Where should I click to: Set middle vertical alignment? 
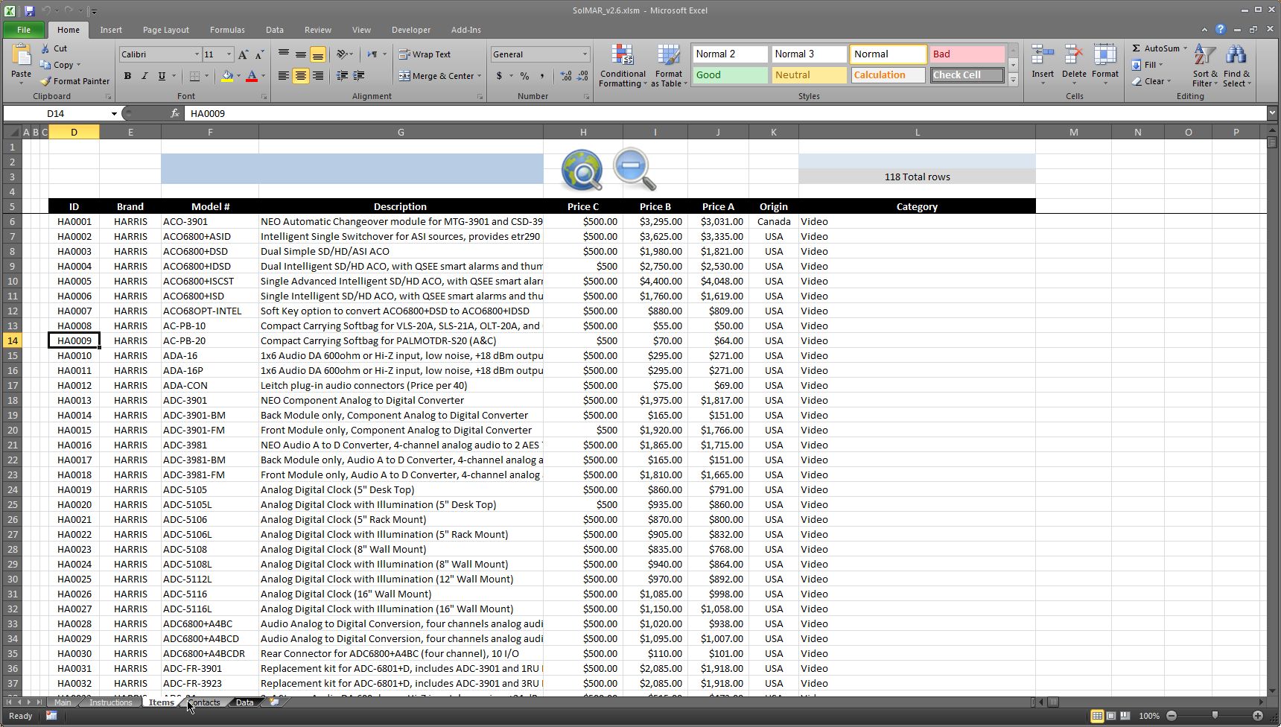point(301,54)
